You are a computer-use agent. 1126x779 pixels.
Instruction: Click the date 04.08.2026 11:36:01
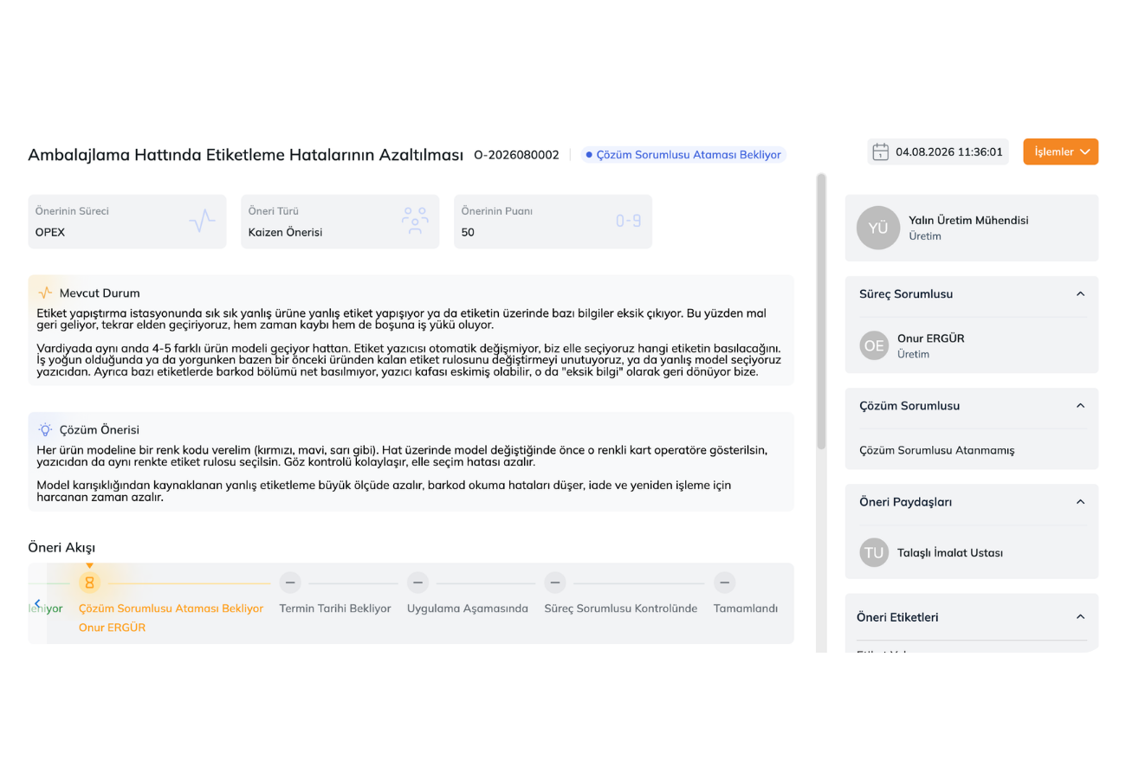pyautogui.click(x=949, y=152)
